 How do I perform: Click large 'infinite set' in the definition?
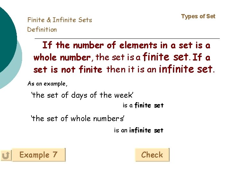point(186,69)
